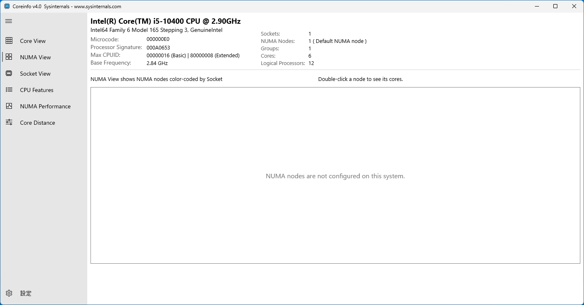Open Core Distance via its label
This screenshot has width=584, height=305.
point(37,123)
